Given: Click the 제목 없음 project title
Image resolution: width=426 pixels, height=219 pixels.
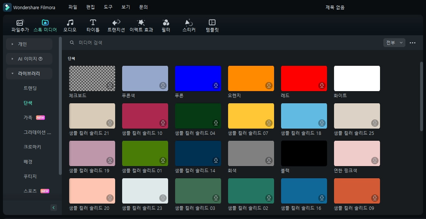Looking at the screenshot, I should [x=335, y=7].
